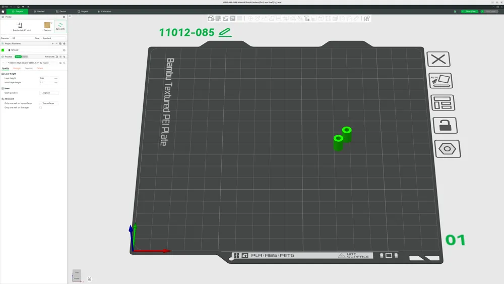The height and width of the screenshot is (284, 504).
Task: Click the green filament 1 color swatch
Action: tap(3, 50)
